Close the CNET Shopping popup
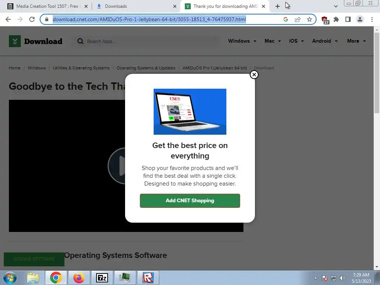Viewport: 380px width, 285px height. (254, 75)
